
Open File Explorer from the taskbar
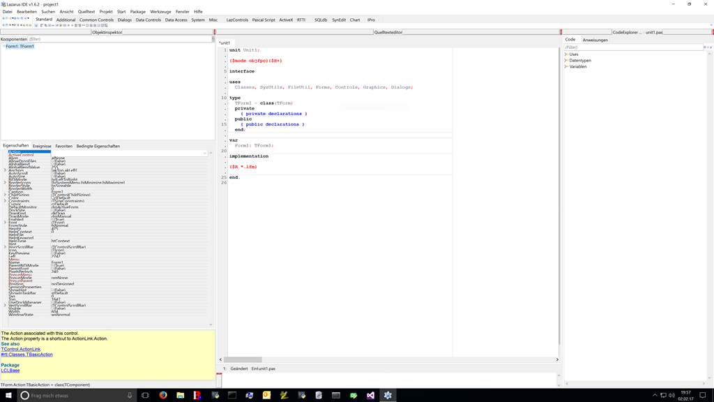click(x=181, y=395)
